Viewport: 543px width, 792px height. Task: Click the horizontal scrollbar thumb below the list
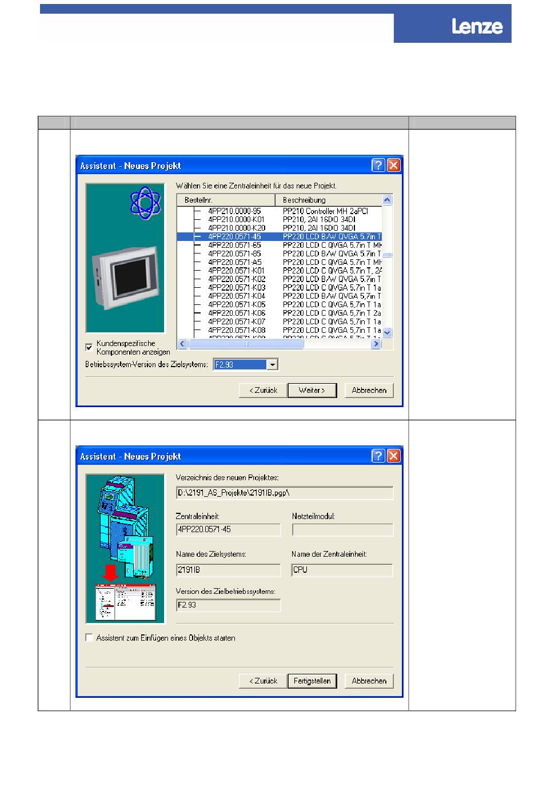click(x=247, y=344)
